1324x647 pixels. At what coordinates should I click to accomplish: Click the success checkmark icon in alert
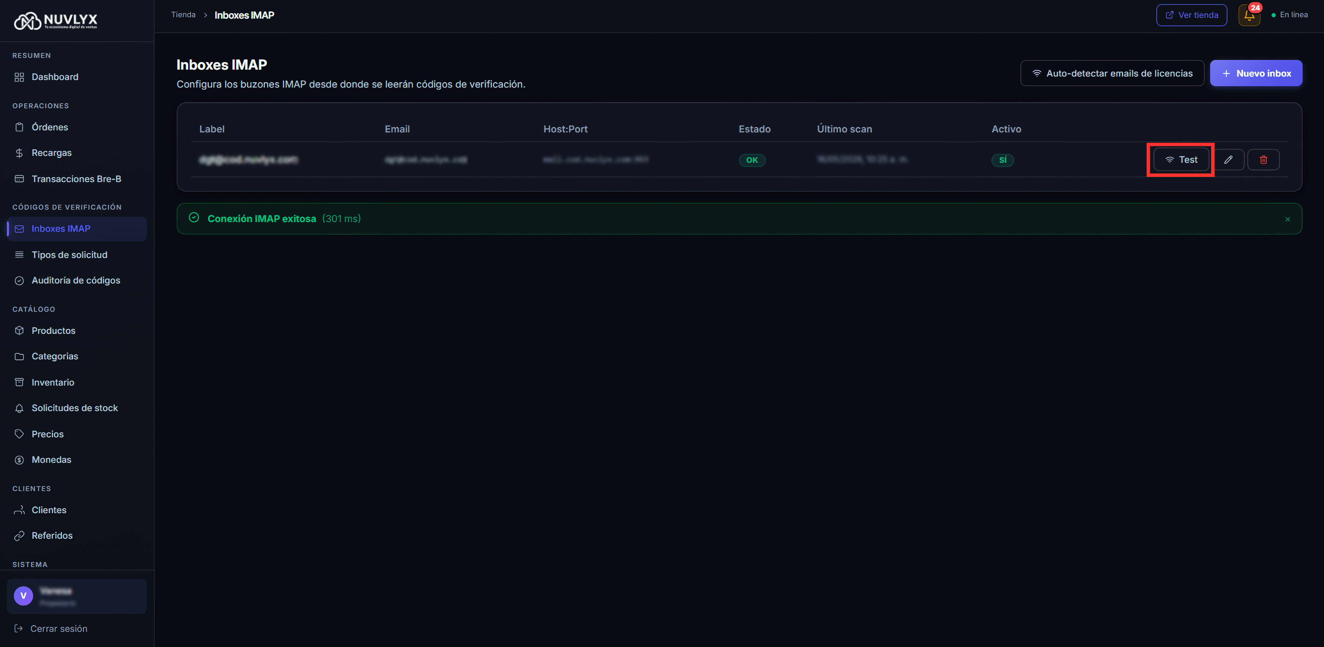[194, 218]
